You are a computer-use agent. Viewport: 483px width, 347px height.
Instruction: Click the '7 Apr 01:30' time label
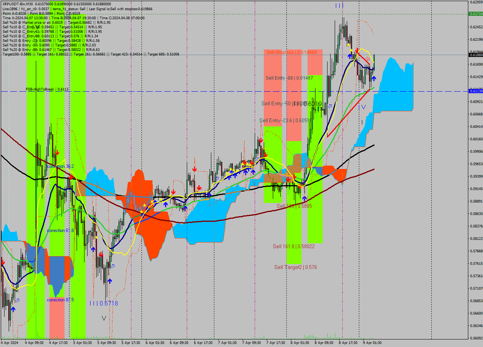[x=227, y=343]
